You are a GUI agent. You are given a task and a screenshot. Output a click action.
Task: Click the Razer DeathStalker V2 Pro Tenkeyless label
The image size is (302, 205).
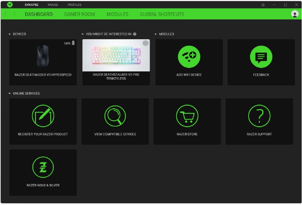point(116,76)
